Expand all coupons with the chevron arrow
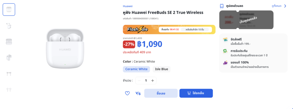The height and width of the screenshot is (109, 293). [x=285, y=6]
